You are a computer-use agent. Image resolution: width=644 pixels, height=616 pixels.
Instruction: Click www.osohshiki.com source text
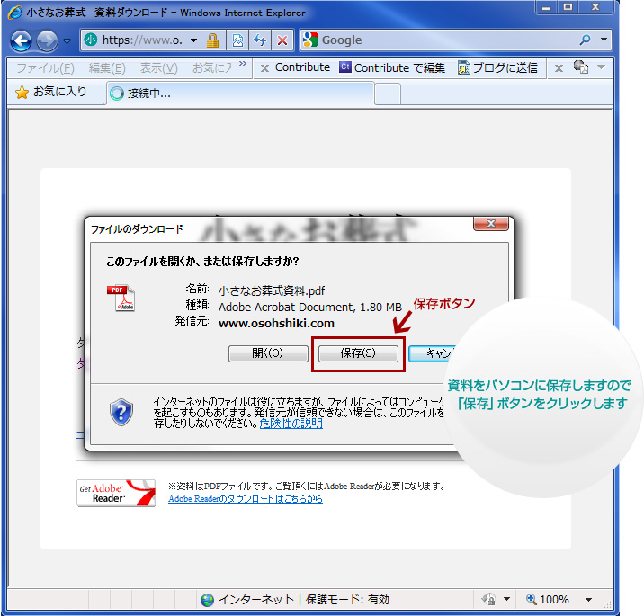click(276, 323)
